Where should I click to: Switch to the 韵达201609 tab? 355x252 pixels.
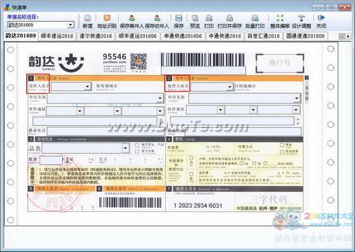(x=21, y=35)
